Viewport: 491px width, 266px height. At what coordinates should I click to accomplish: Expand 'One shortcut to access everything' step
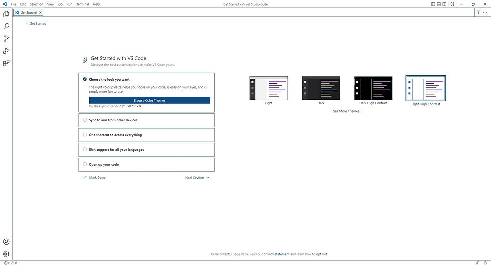tap(146, 135)
